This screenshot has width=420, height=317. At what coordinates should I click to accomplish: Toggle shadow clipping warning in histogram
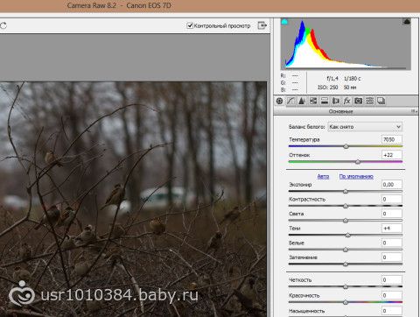point(284,21)
